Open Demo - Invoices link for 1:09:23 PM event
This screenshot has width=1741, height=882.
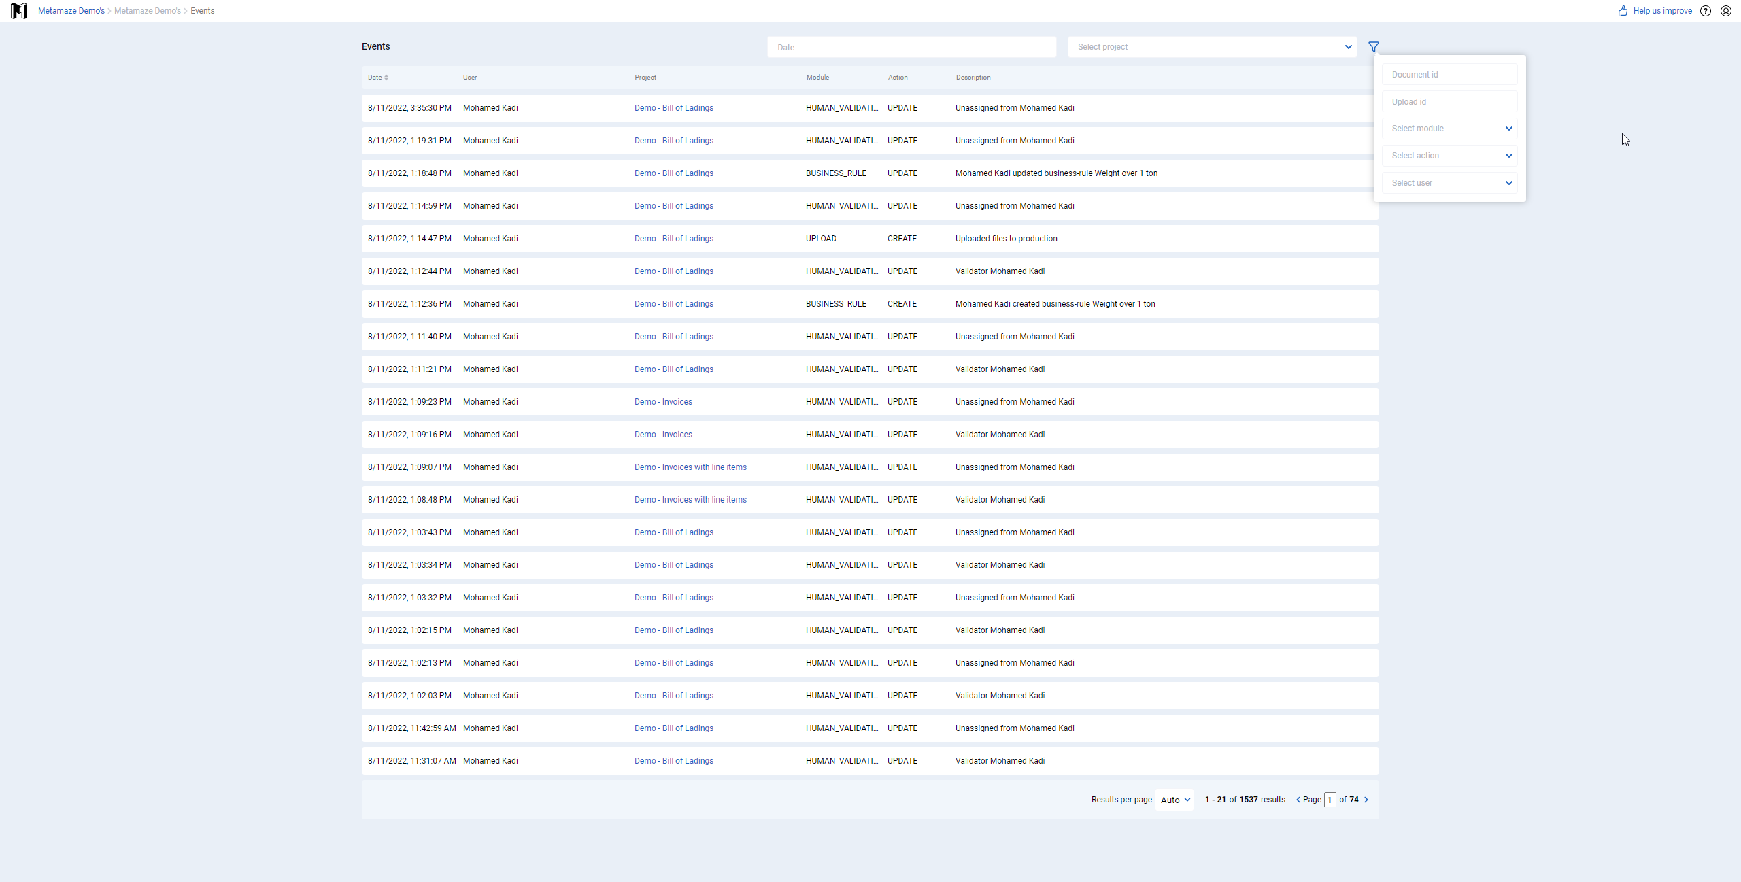coord(663,402)
